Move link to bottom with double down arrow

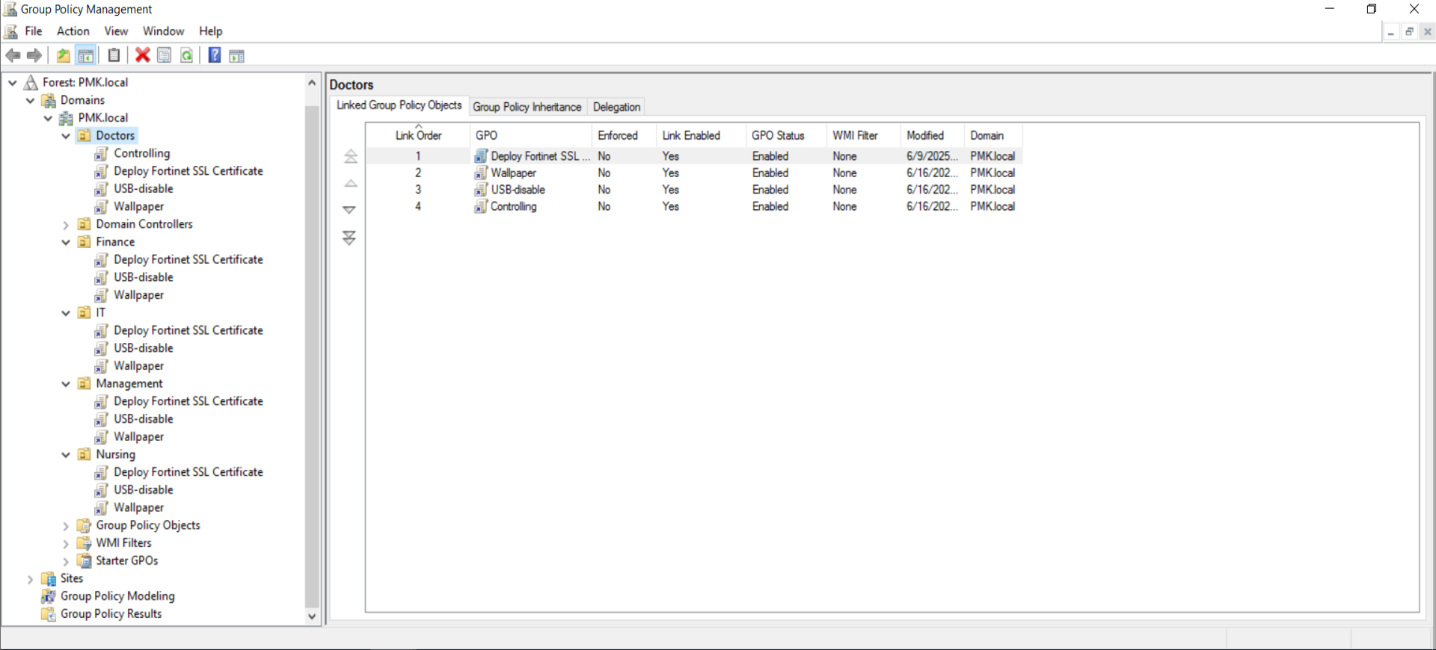coord(349,238)
